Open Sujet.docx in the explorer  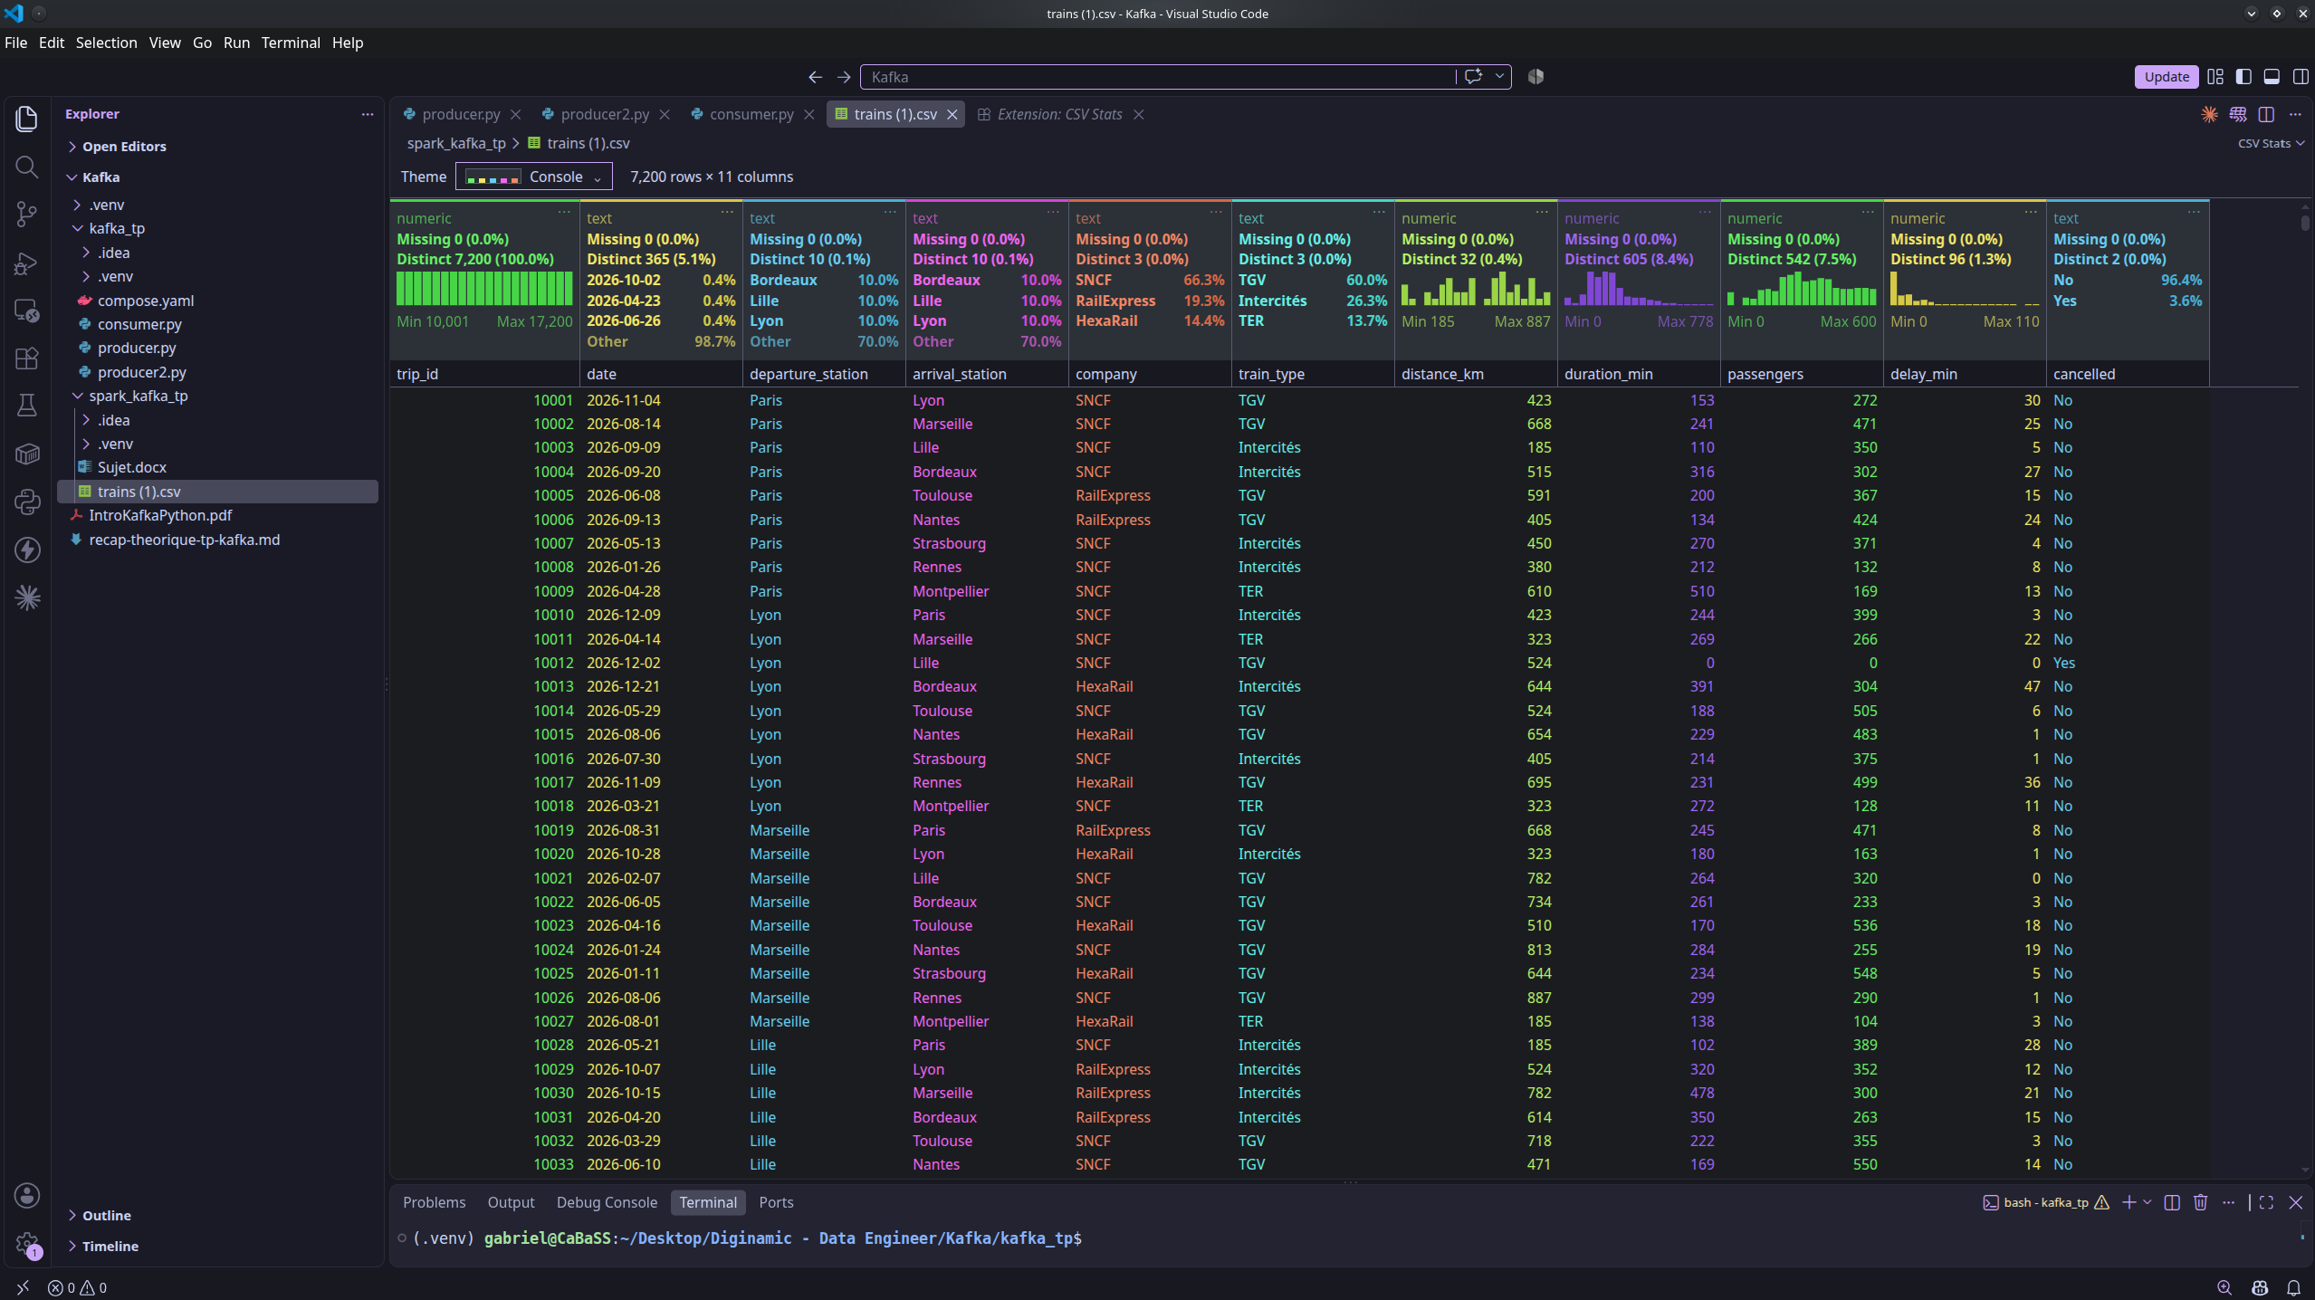[132, 467]
